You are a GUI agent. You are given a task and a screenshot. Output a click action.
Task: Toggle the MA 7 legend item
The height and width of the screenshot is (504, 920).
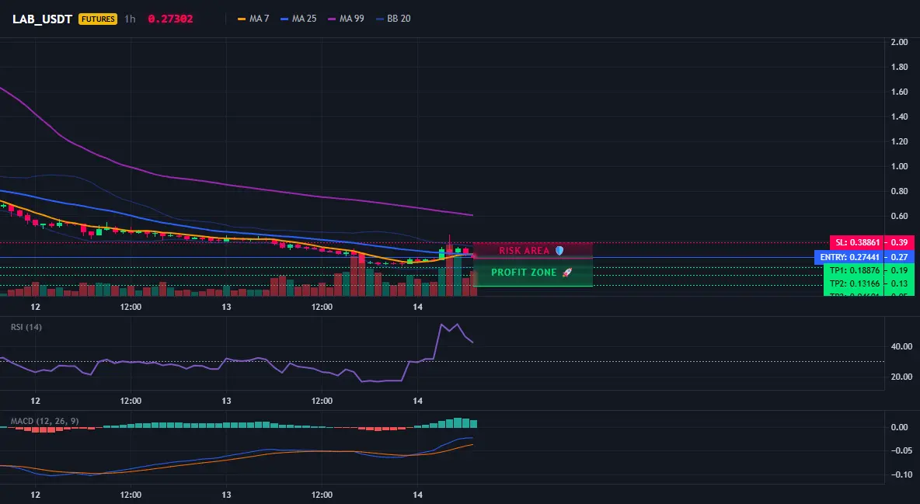[x=253, y=19]
